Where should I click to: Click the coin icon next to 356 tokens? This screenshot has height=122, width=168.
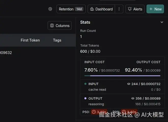click(133, 99)
